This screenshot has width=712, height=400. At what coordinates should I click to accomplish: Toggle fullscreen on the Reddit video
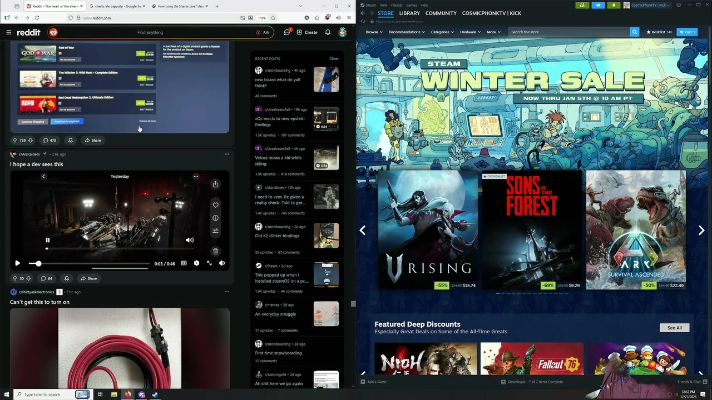(x=209, y=263)
